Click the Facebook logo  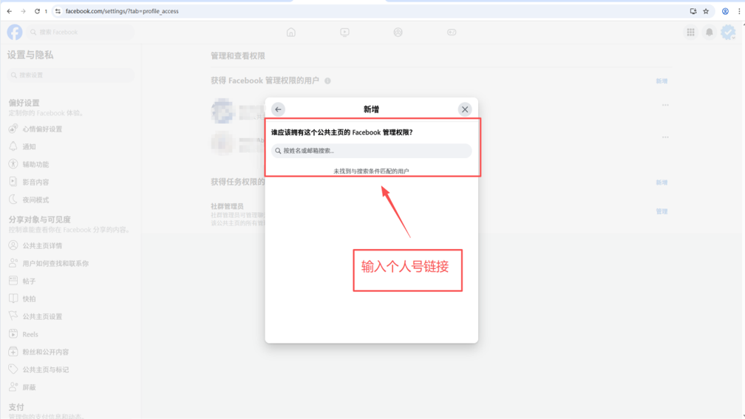click(15, 33)
